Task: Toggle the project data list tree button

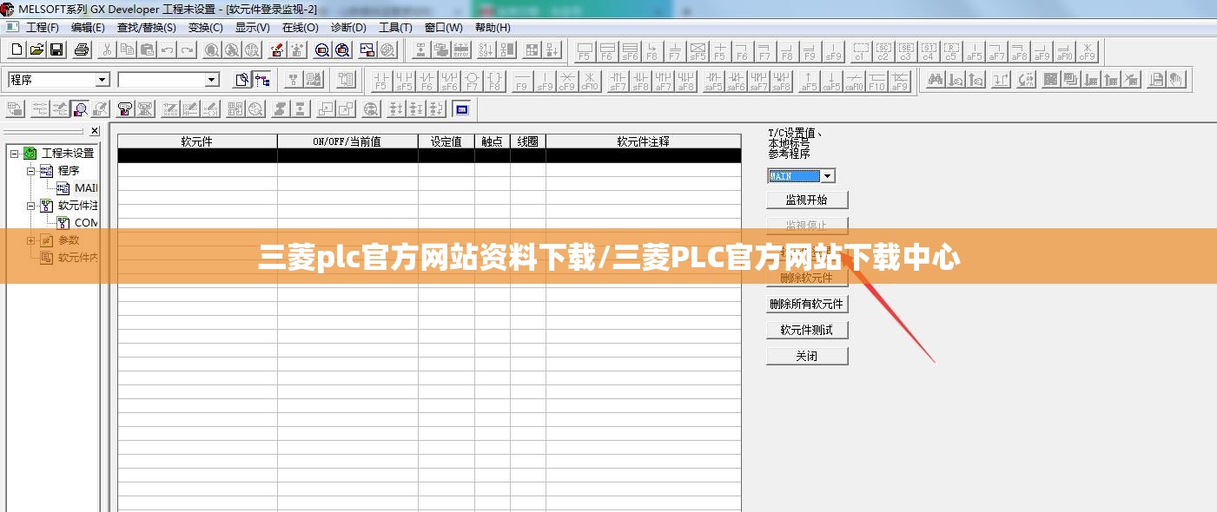Action: pos(261,80)
